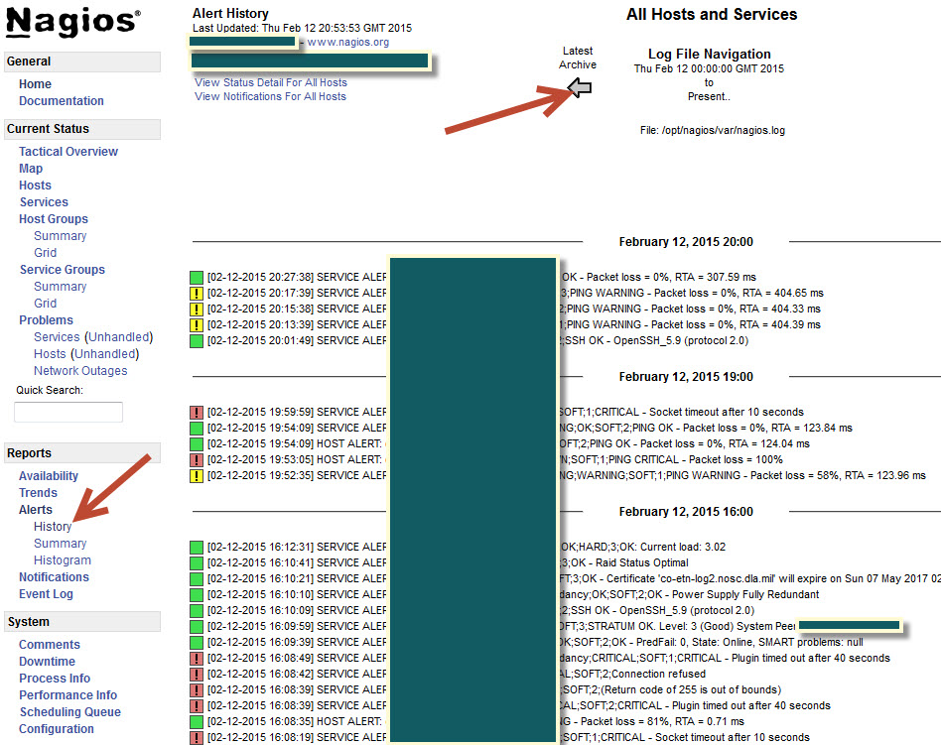Go to Network Outages page
The image size is (941, 745).
[80, 371]
